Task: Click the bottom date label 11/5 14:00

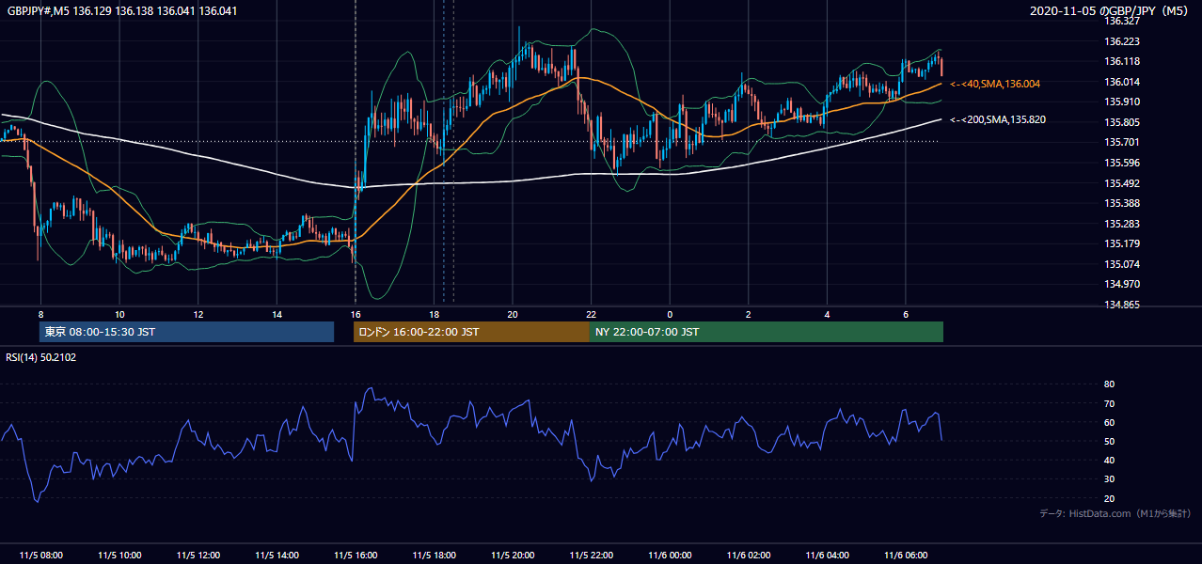Action: point(277,556)
